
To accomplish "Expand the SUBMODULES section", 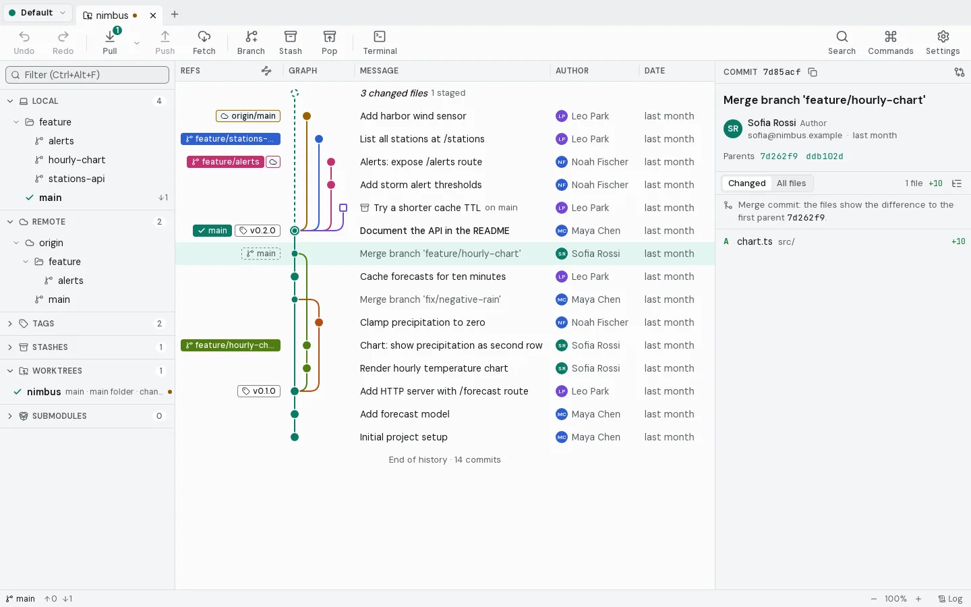I will point(10,416).
